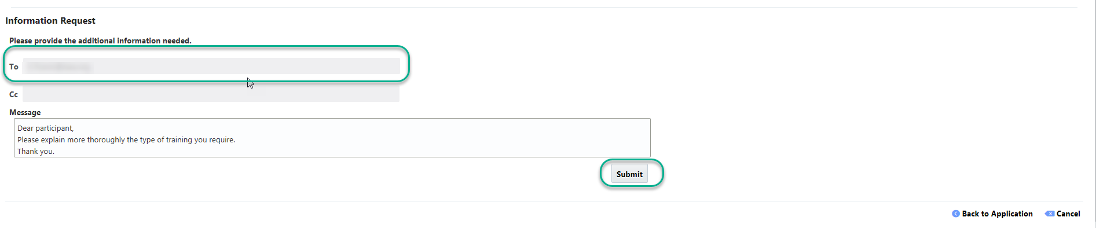
Task: Open the Back to Application link
Action: point(997,214)
